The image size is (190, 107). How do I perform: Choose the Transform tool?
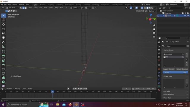(3, 37)
